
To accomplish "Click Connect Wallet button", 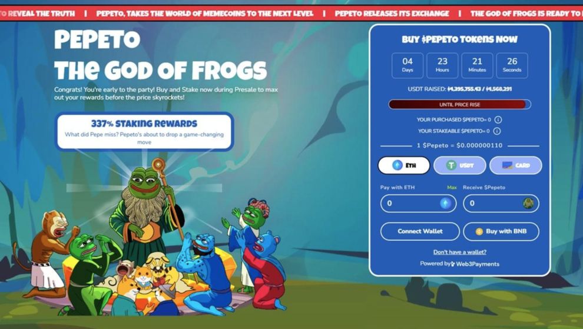I will (420, 231).
